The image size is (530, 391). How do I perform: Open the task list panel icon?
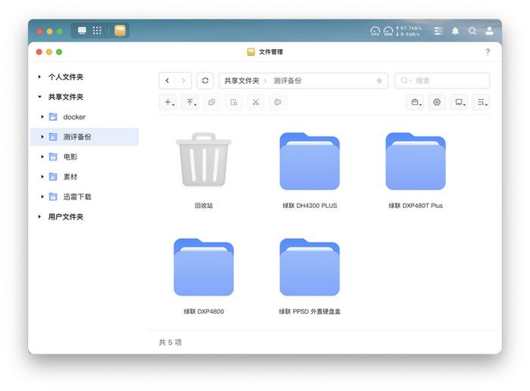(438, 31)
